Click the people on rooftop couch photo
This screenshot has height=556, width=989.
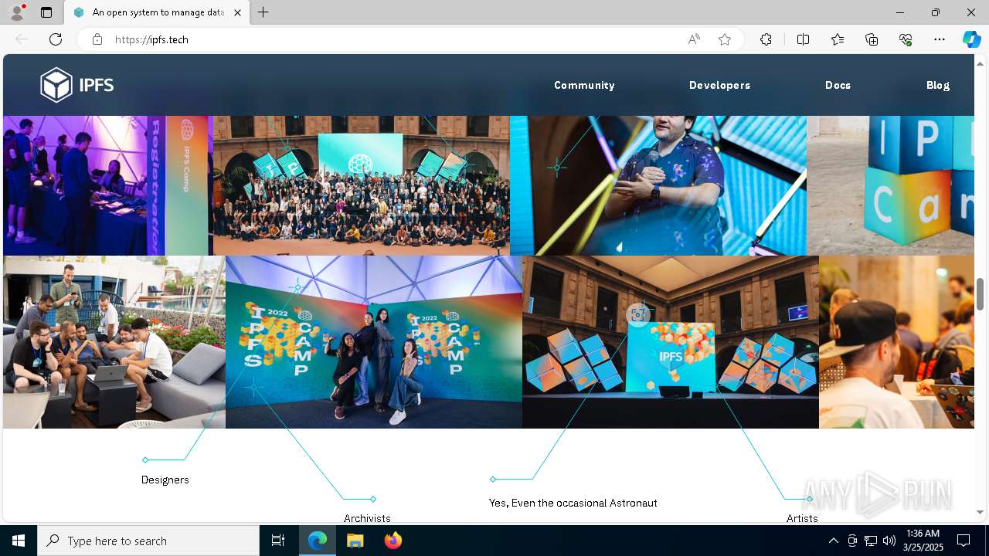click(114, 342)
